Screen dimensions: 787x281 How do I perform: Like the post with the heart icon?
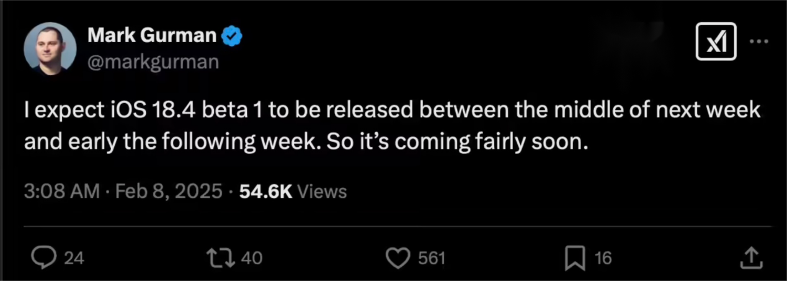click(x=398, y=258)
